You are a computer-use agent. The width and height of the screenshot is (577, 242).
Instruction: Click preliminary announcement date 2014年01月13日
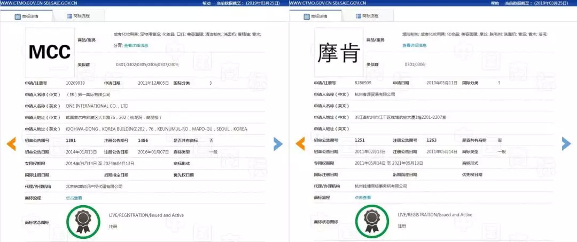pyautogui.click(x=81, y=152)
